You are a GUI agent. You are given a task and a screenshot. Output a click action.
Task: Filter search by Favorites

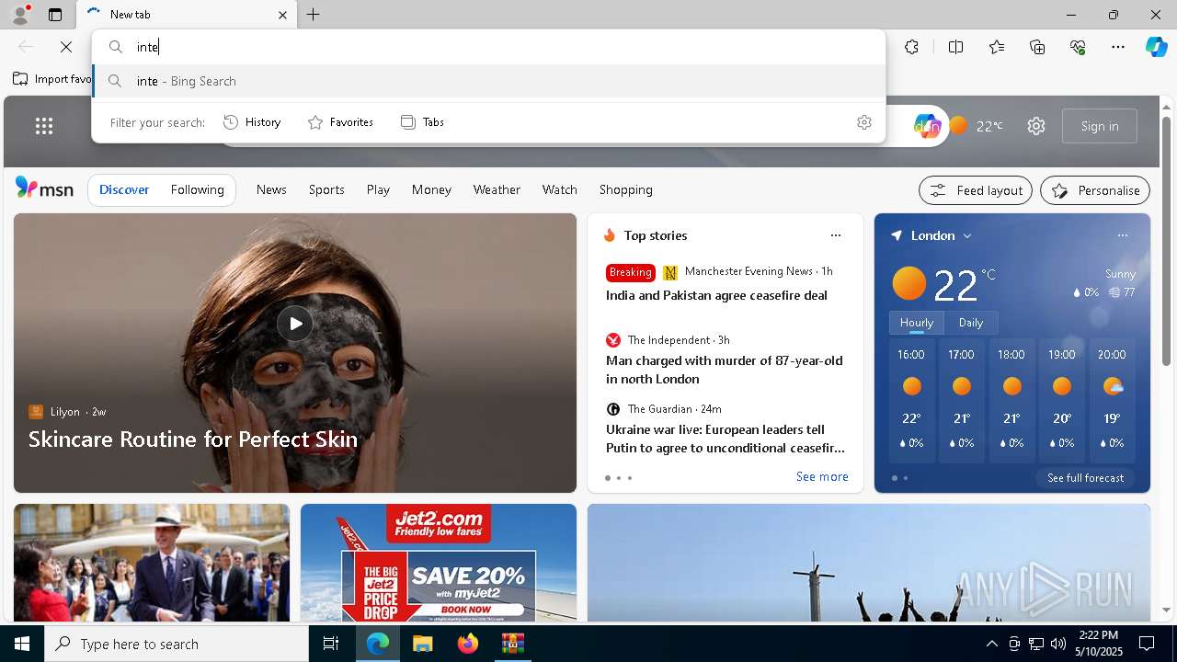point(341,122)
